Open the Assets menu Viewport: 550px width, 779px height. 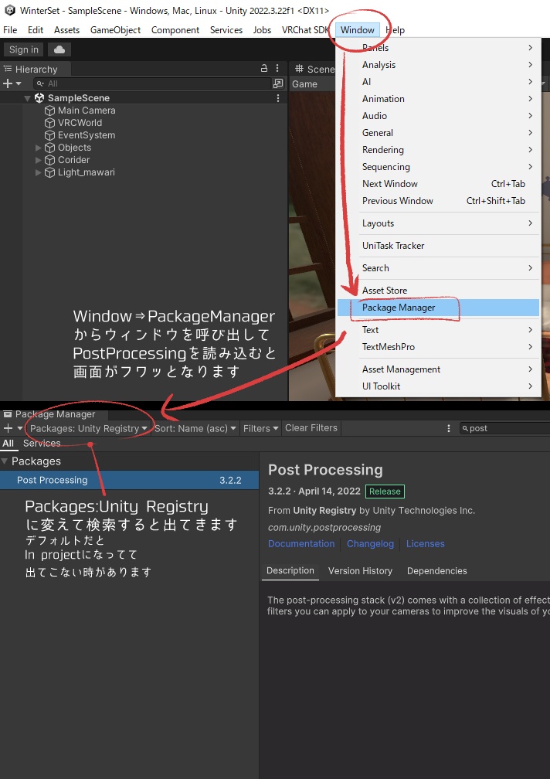66,30
